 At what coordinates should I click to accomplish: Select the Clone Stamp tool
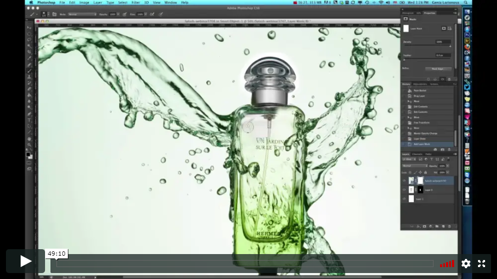29,77
